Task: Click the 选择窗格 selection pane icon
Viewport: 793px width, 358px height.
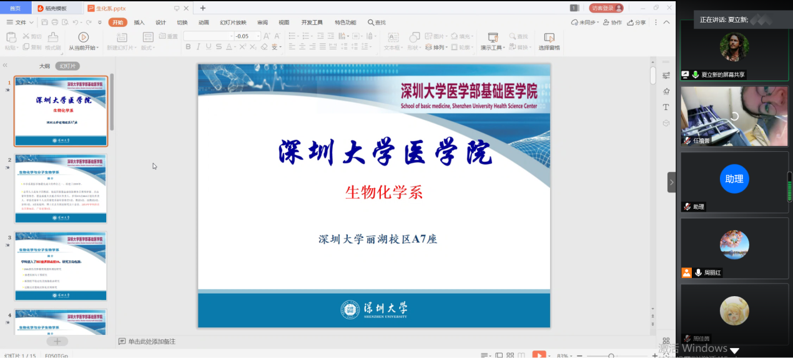Action: [549, 37]
